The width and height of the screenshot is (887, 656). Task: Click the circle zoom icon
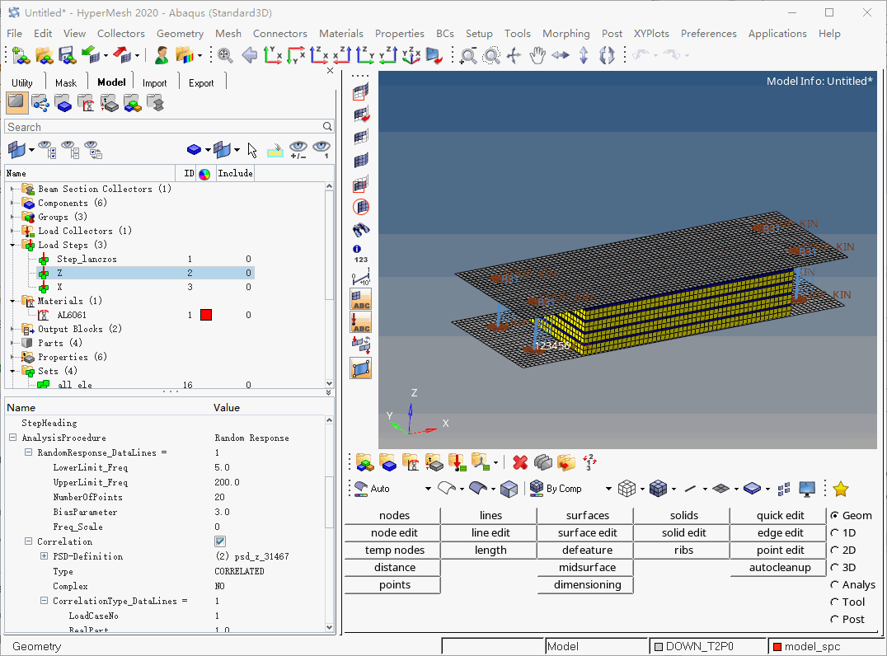(491, 55)
